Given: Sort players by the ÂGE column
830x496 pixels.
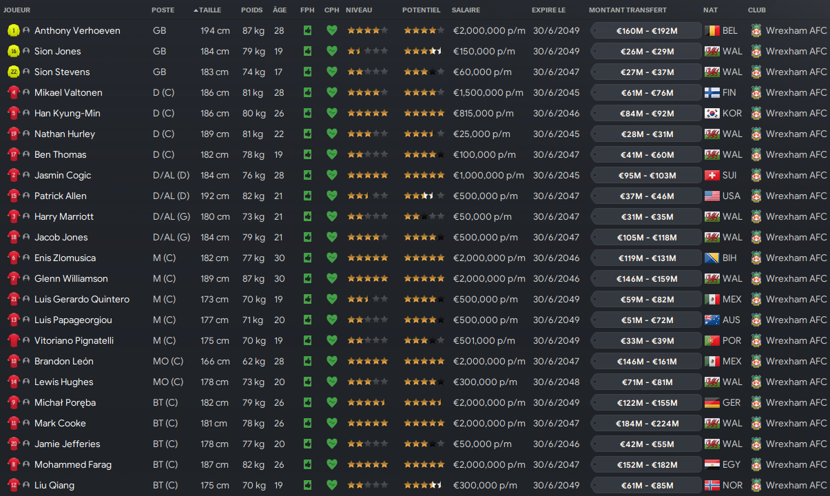Looking at the screenshot, I should point(280,10).
